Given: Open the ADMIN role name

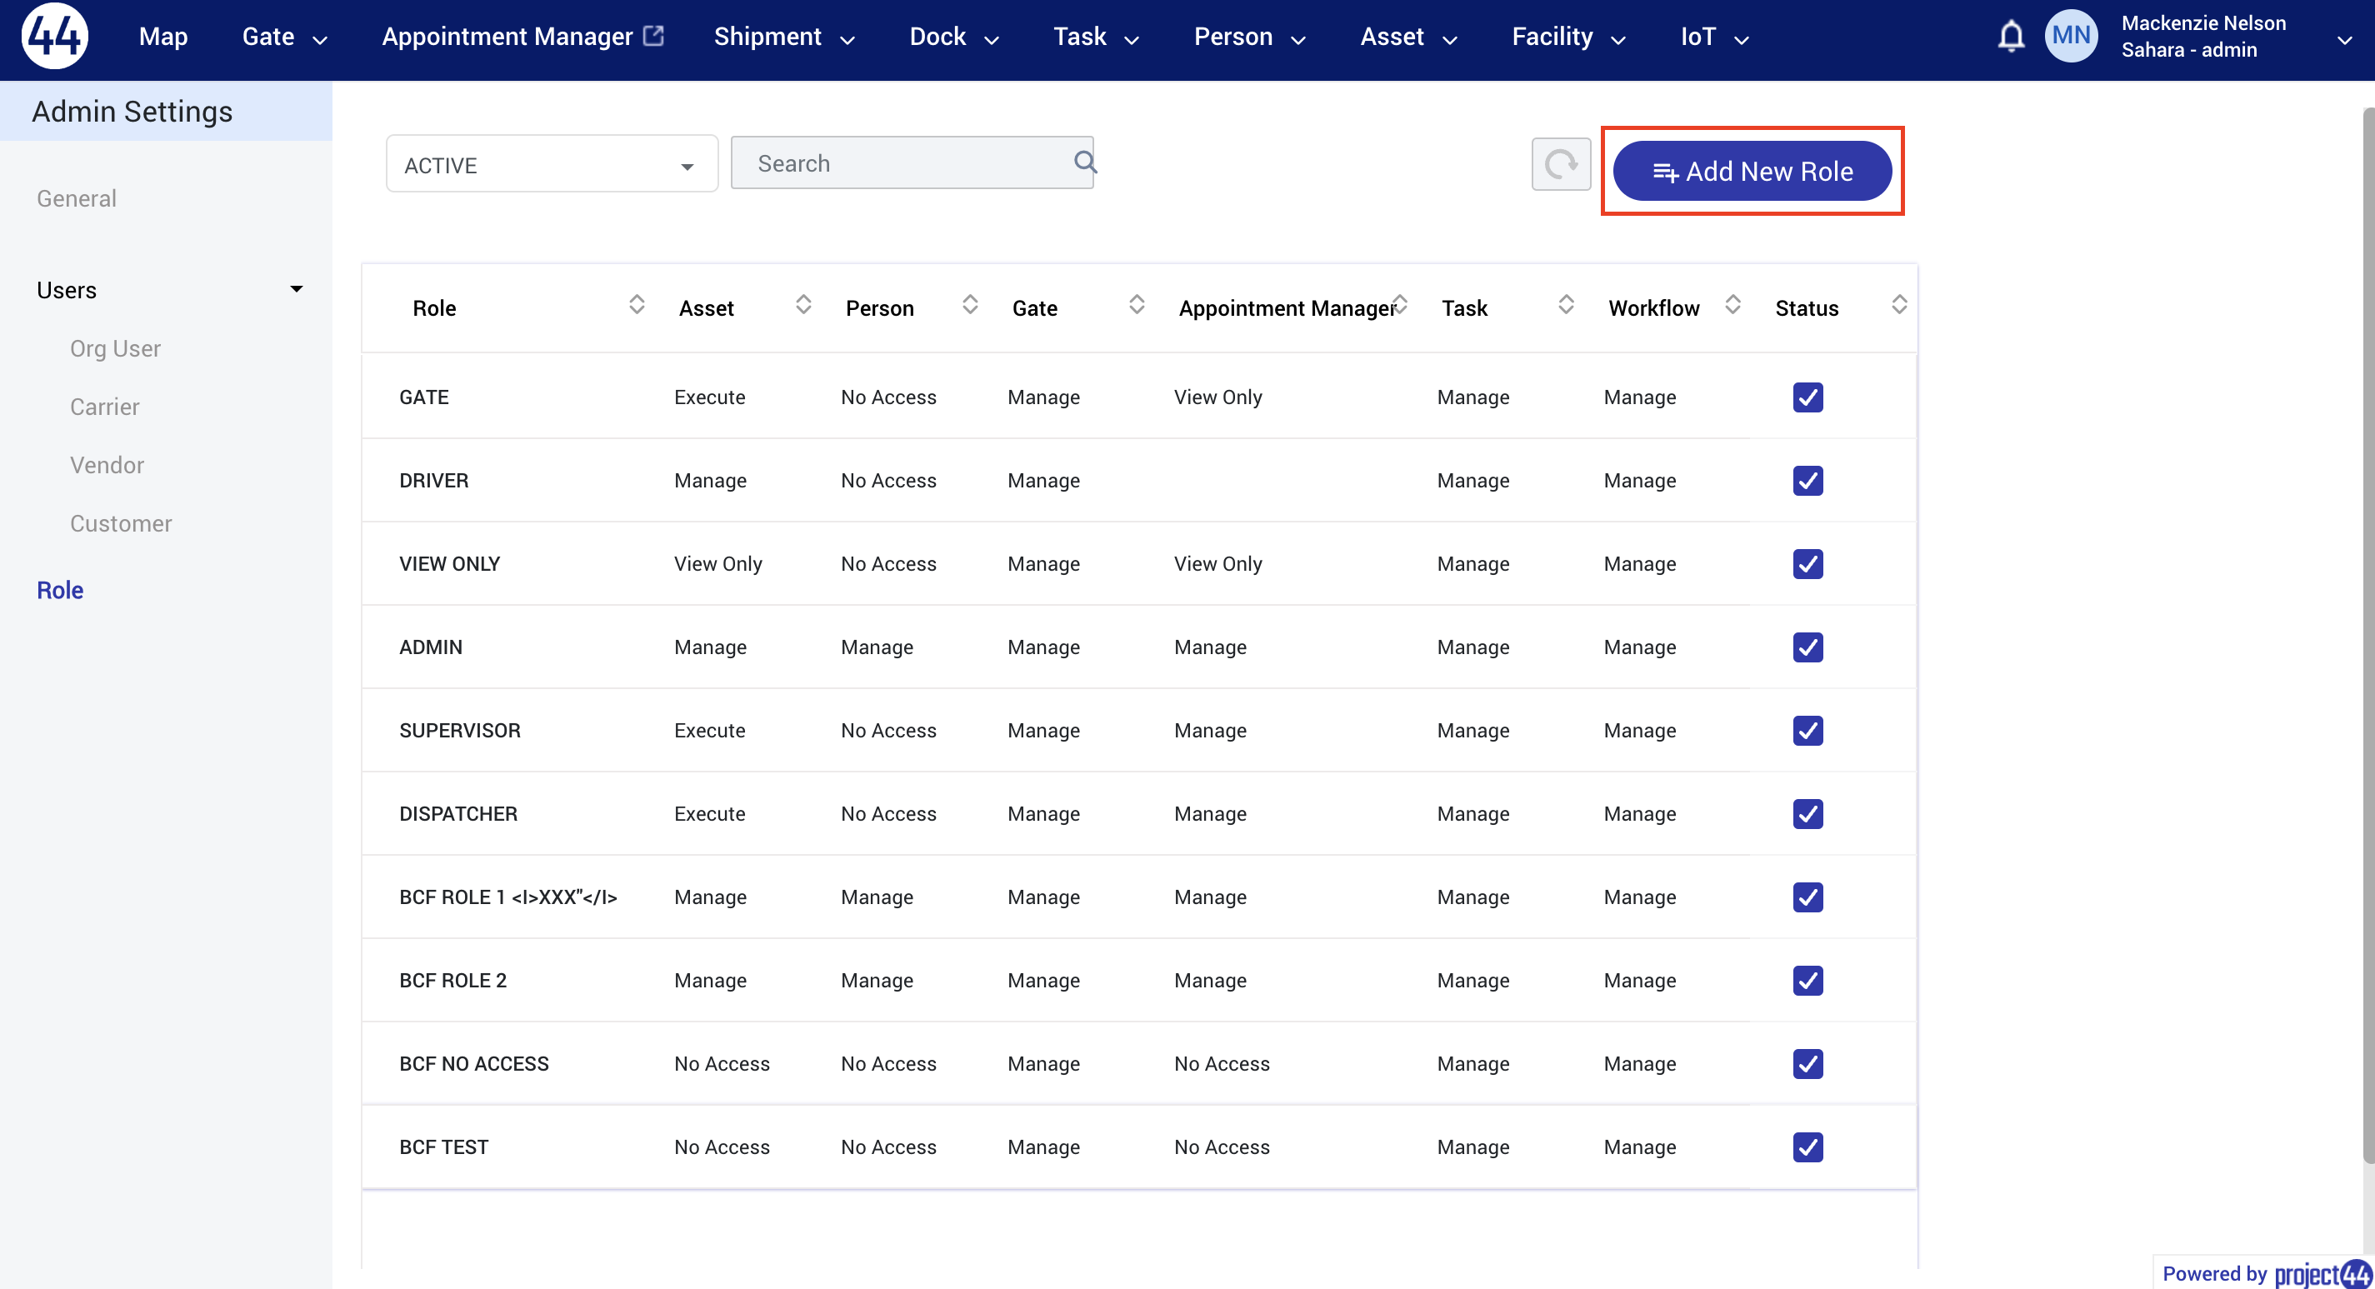Looking at the screenshot, I should pos(431,647).
